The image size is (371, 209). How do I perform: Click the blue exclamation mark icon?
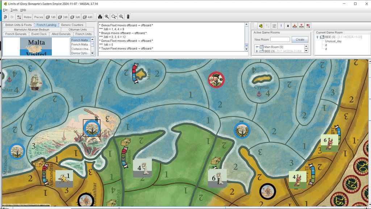[281, 26]
